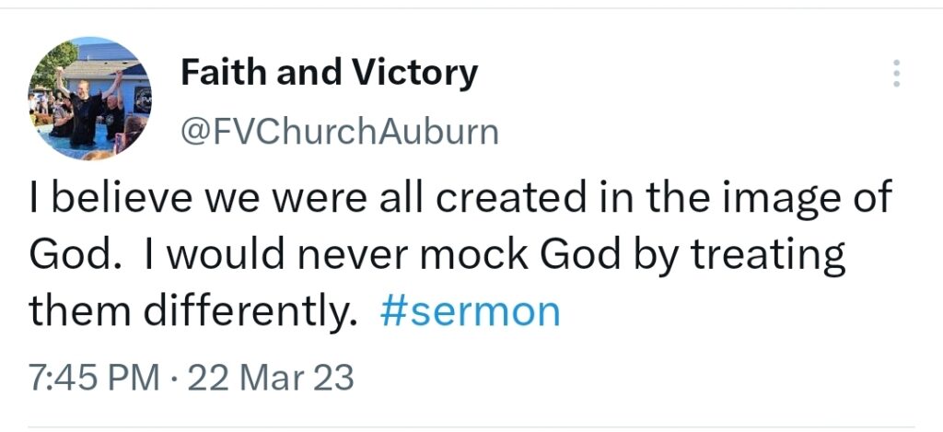The height and width of the screenshot is (432, 943).
Task: Click the Faith and Victory display name
Action: pos(329,74)
